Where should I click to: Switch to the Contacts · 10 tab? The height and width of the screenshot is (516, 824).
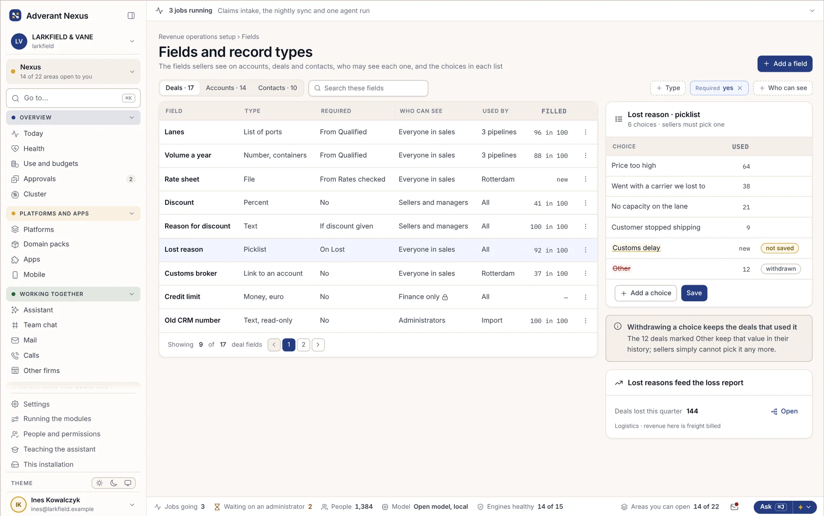(x=277, y=88)
